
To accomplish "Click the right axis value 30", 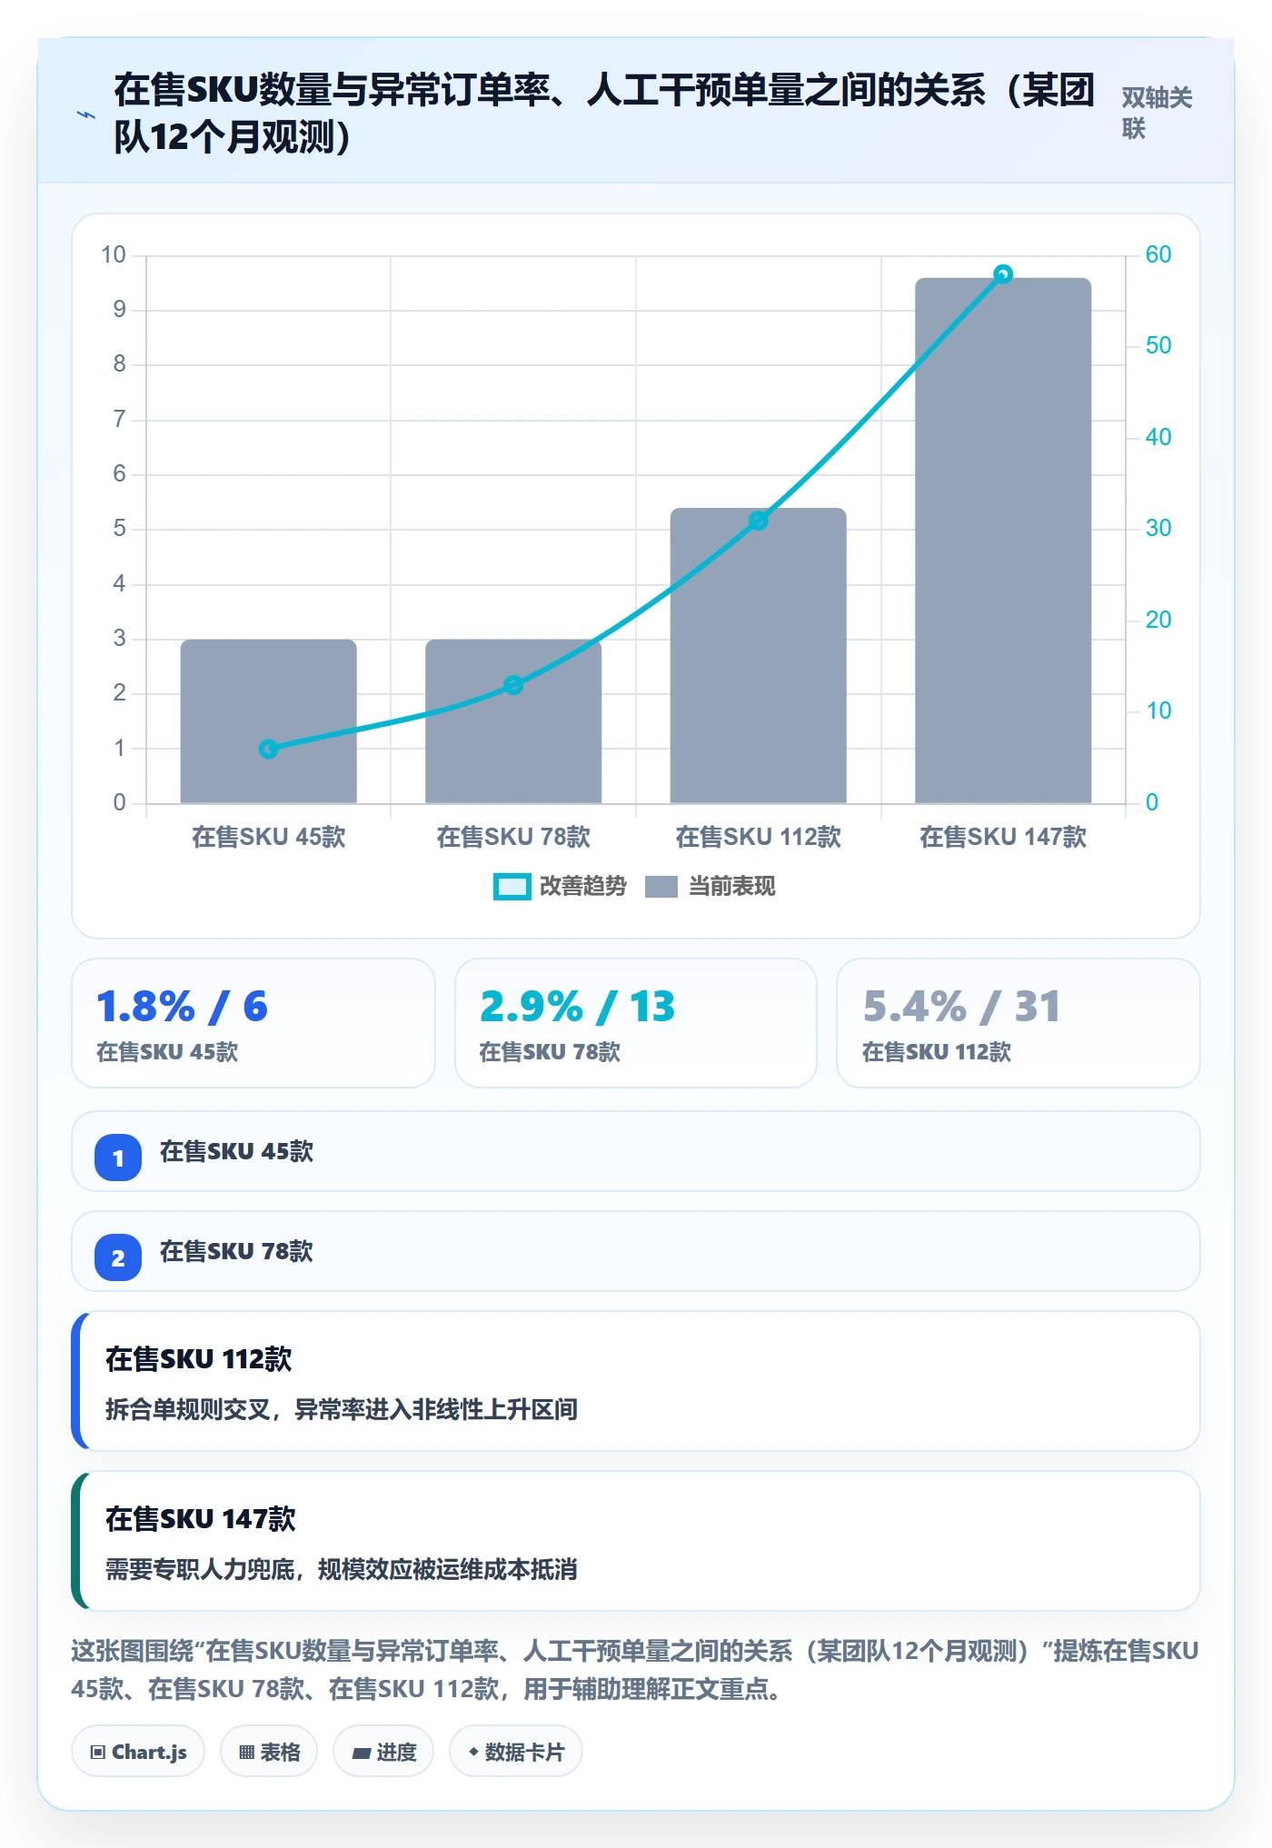I will click(x=1158, y=528).
